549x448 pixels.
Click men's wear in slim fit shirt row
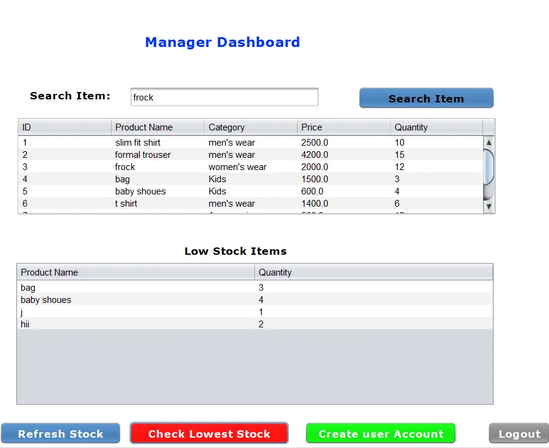click(x=251, y=143)
